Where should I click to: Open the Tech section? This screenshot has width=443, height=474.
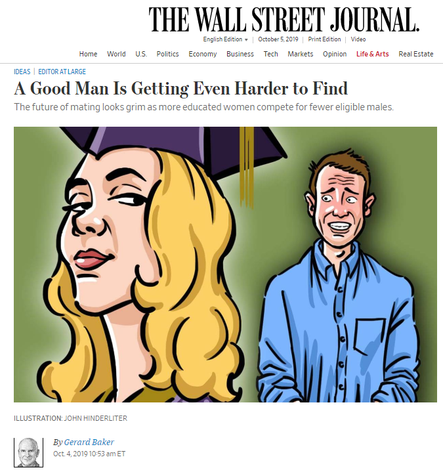pos(270,54)
